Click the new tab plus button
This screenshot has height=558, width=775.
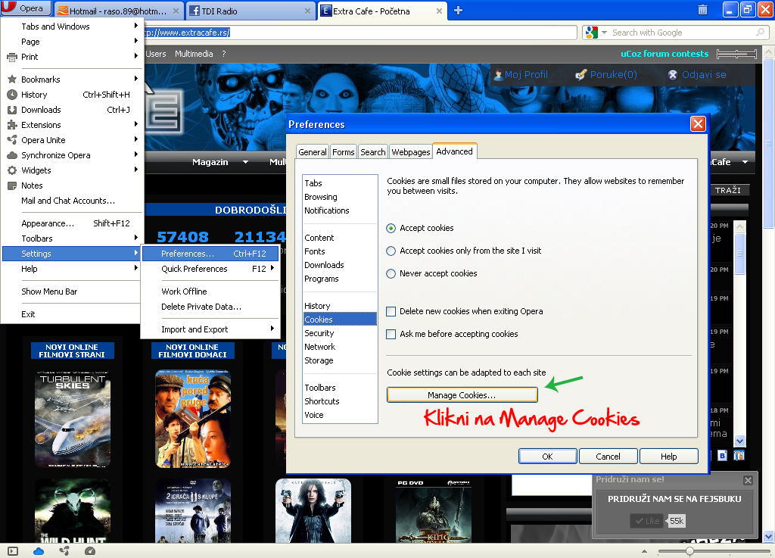tap(458, 10)
